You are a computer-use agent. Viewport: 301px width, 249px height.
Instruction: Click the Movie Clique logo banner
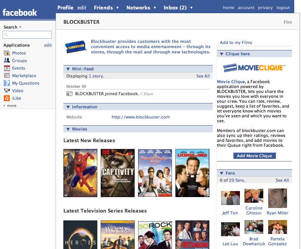[x=254, y=68]
